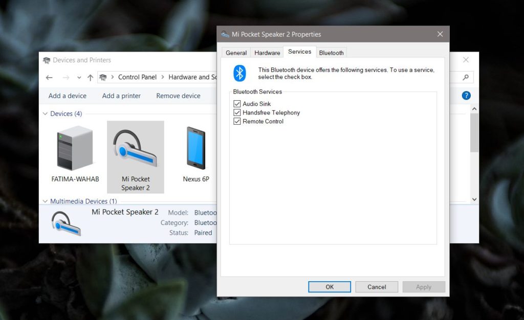Switch to the General tab
524x320 pixels.
pyautogui.click(x=236, y=52)
